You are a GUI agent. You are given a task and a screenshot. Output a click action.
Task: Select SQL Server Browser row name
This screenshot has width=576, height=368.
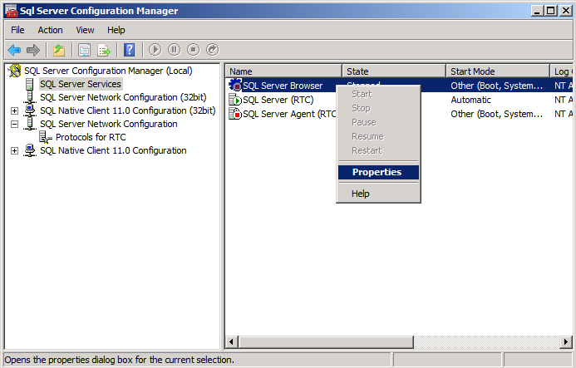[283, 86]
